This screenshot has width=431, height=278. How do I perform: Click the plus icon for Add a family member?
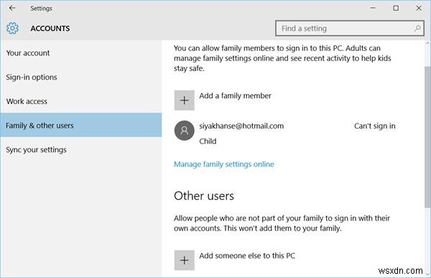[x=184, y=100]
